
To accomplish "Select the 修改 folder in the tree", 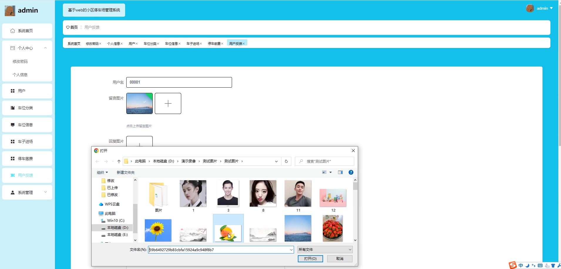I will (110, 181).
